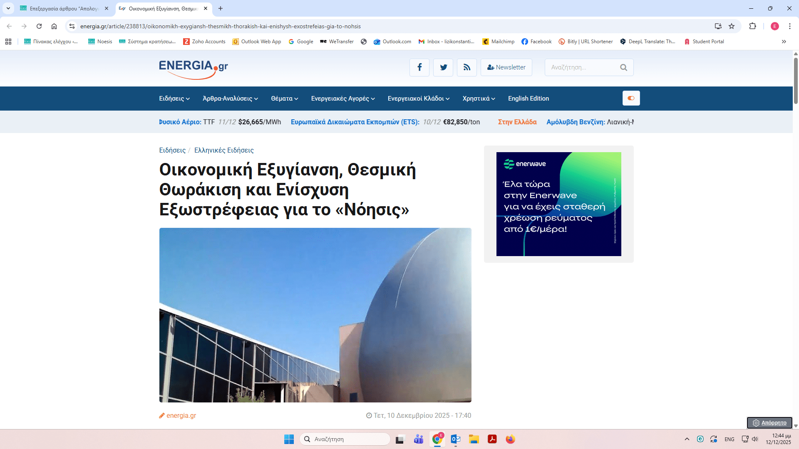Click the Twitter bird icon
Image resolution: width=799 pixels, height=449 pixels.
coord(443,67)
